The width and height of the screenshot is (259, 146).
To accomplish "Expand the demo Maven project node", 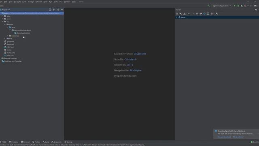I will [176, 17].
